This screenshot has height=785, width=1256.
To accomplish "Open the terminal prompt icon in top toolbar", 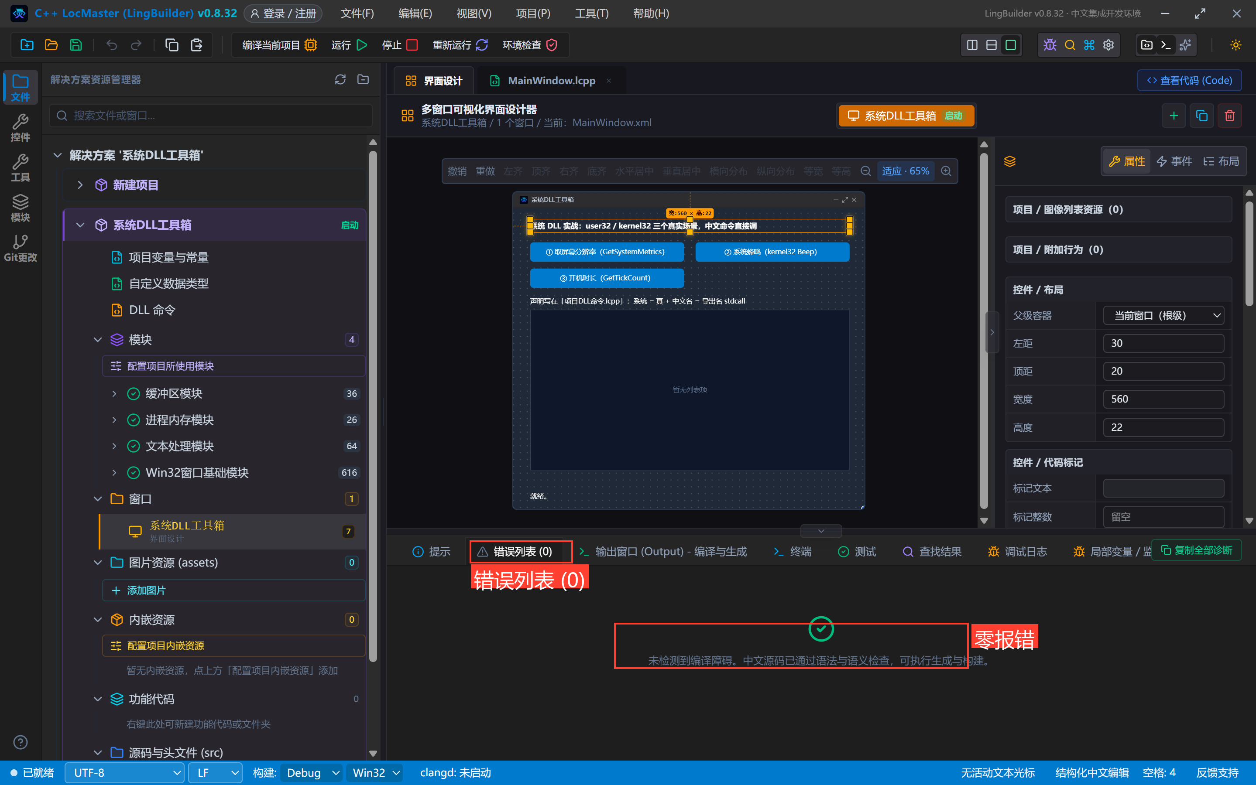I will pyautogui.click(x=1166, y=45).
